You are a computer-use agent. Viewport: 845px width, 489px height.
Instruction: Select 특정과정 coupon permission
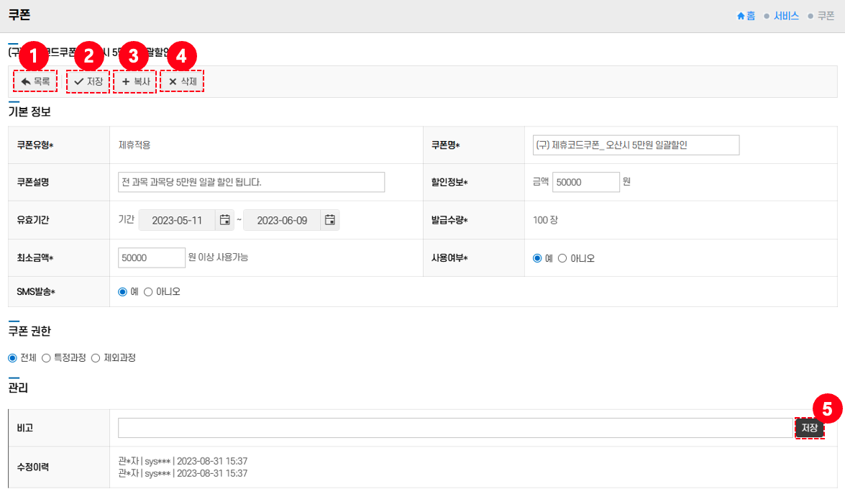(x=47, y=358)
